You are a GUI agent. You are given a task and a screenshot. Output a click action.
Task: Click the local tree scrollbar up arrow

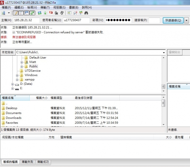[x=163, y=58]
